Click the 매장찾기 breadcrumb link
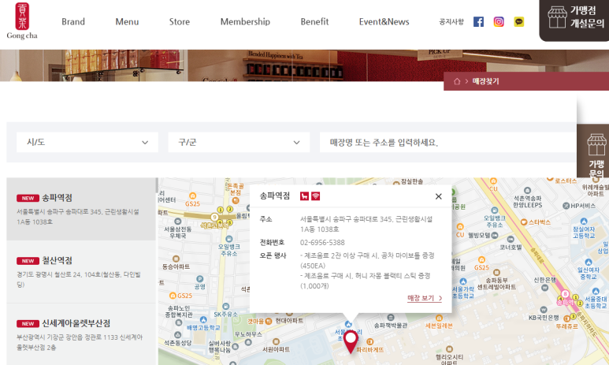The image size is (609, 365). click(485, 81)
